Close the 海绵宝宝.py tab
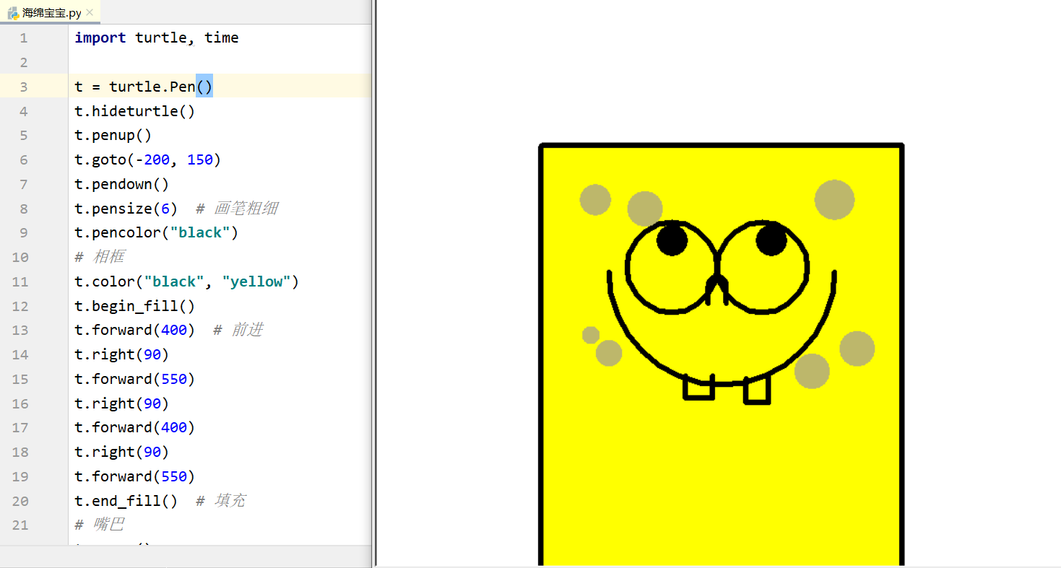1061x568 pixels. coord(90,12)
